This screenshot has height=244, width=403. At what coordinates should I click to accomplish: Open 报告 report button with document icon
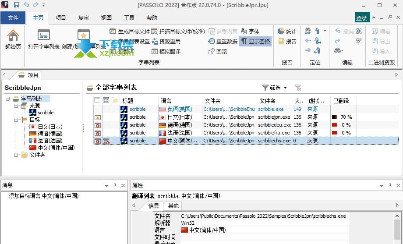(x=287, y=41)
